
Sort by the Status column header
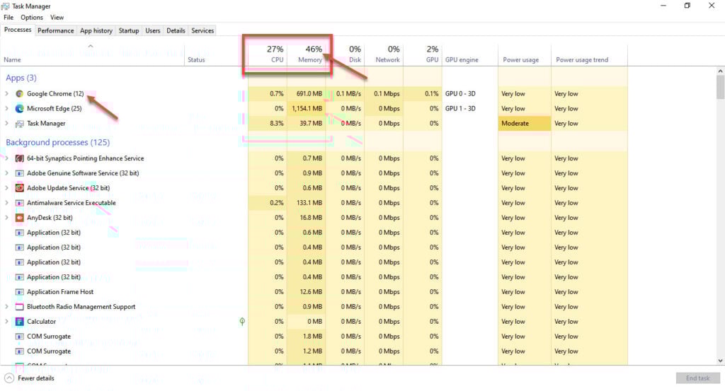click(216, 54)
